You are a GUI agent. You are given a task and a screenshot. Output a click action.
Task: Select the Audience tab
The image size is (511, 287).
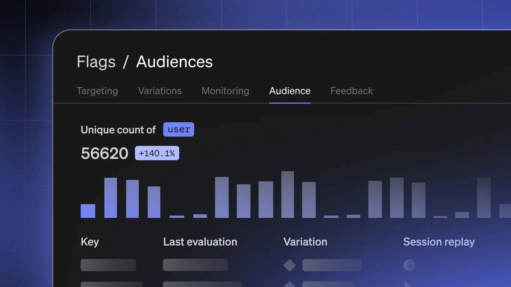click(x=290, y=91)
